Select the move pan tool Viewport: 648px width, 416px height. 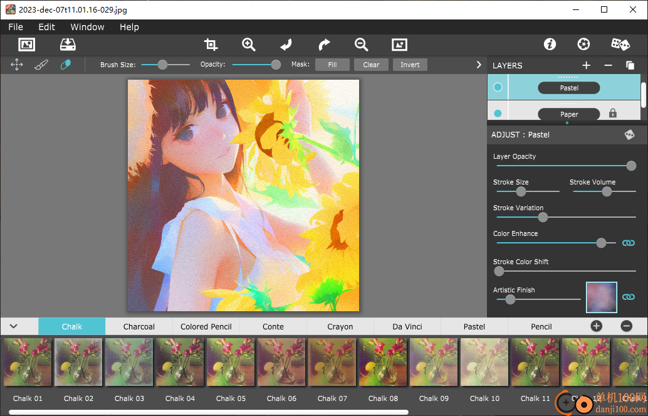[x=16, y=65]
